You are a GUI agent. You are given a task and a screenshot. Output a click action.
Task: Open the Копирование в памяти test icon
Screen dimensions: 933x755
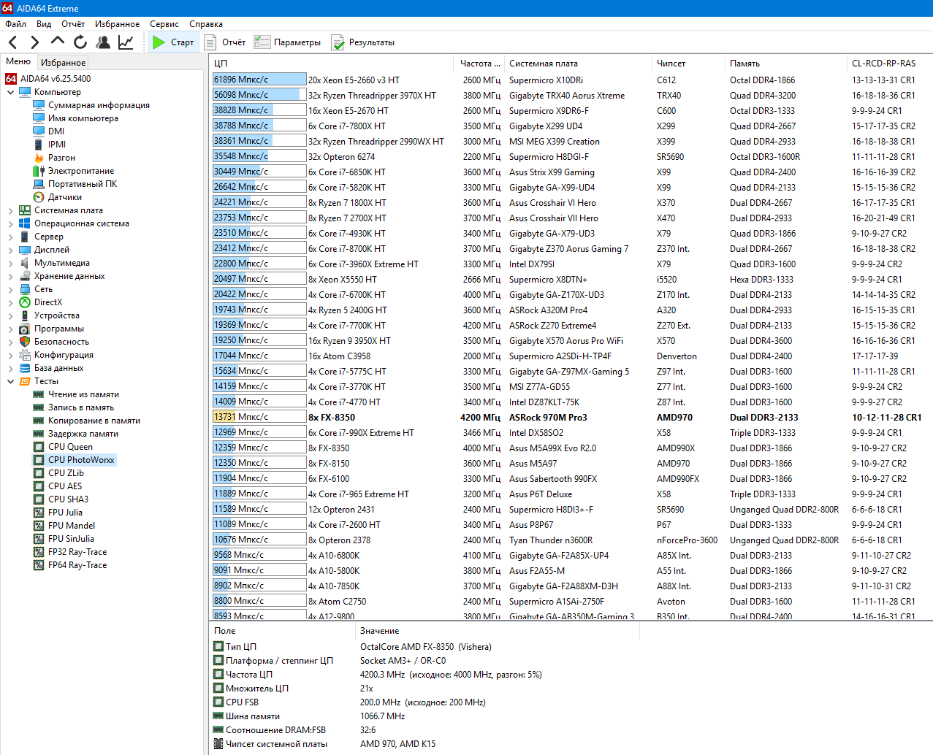39,421
